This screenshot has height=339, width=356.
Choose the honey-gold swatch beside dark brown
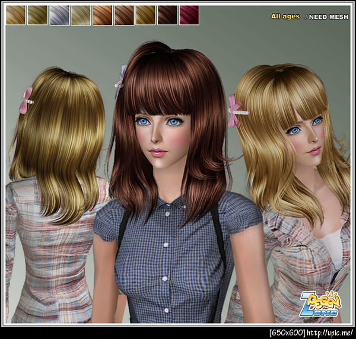pos(146,15)
